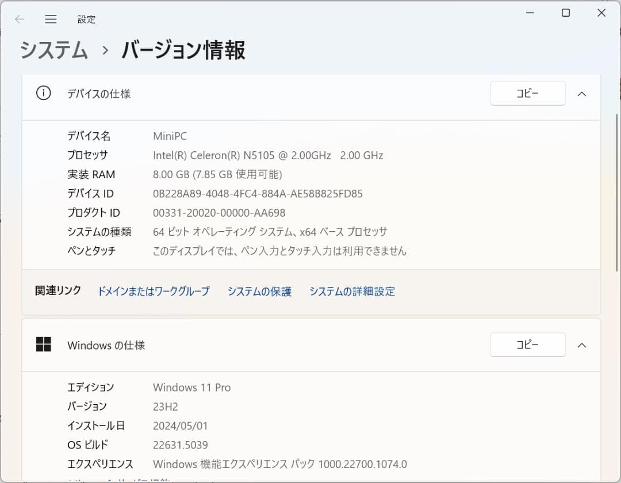Copy device specifications with コピー button
Image resolution: width=621 pixels, height=483 pixels.
[527, 93]
